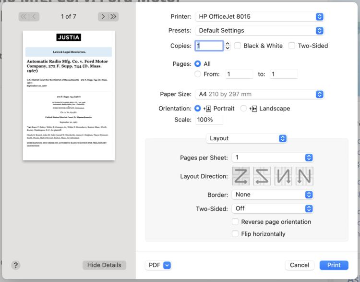Open Presets Default Settings menu

click(259, 31)
